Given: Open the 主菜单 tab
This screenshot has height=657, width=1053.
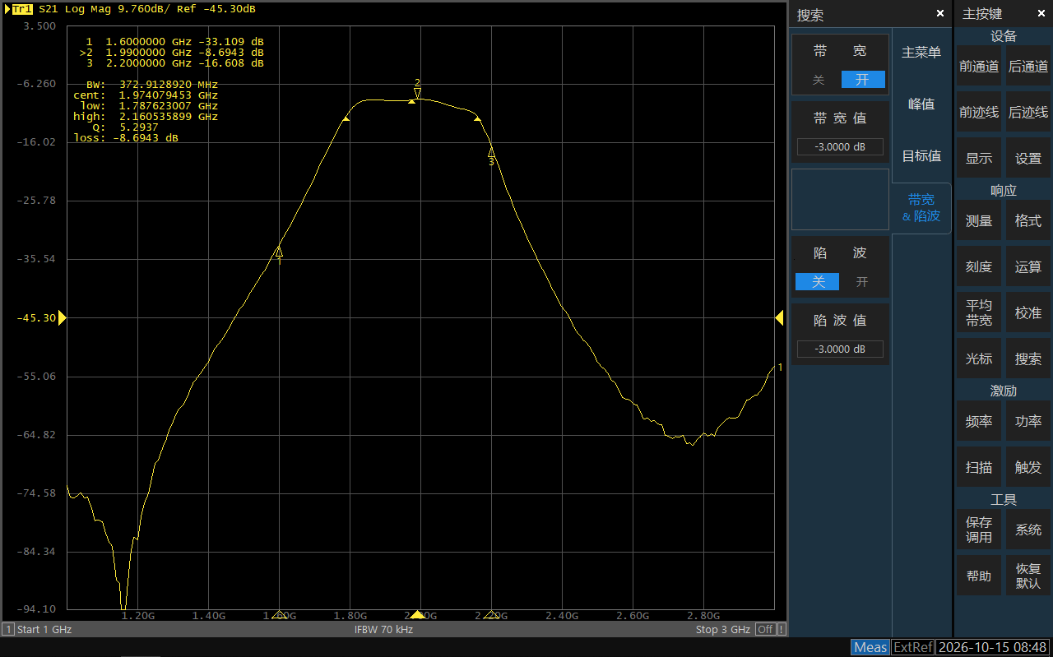Looking at the screenshot, I should (x=921, y=53).
